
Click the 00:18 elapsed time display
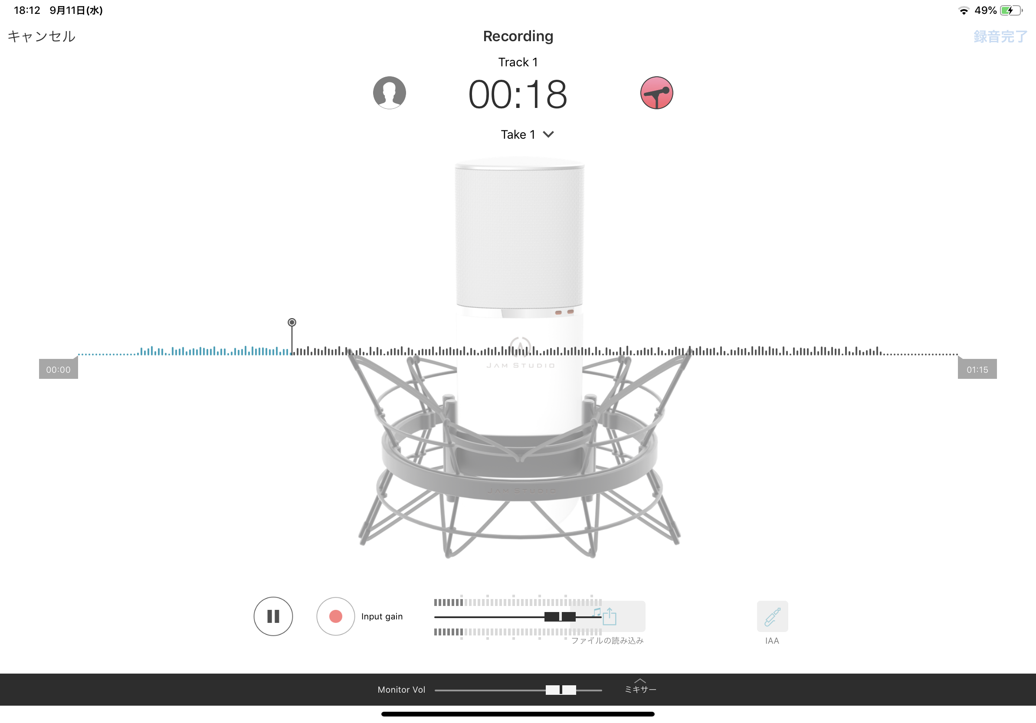518,94
